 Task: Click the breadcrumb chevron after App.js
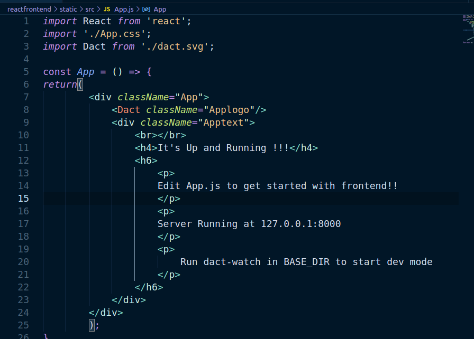click(138, 10)
